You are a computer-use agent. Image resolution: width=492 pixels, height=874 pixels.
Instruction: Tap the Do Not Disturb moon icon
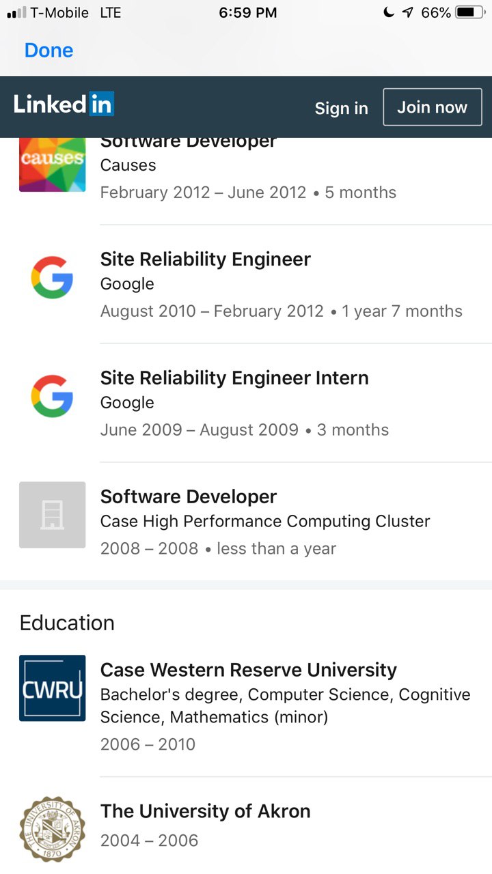pyautogui.click(x=389, y=12)
